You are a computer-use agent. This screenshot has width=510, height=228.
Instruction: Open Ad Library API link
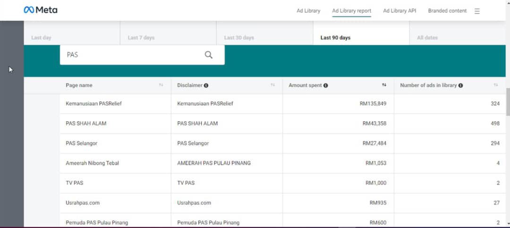399,11
